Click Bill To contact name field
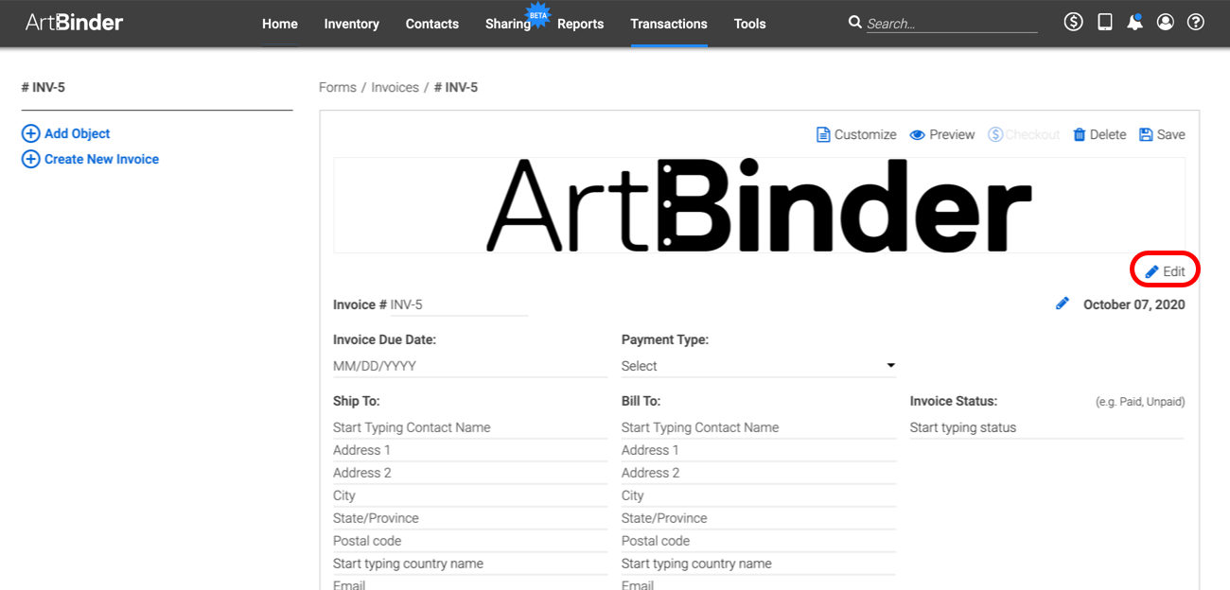1230x590 pixels. click(759, 427)
